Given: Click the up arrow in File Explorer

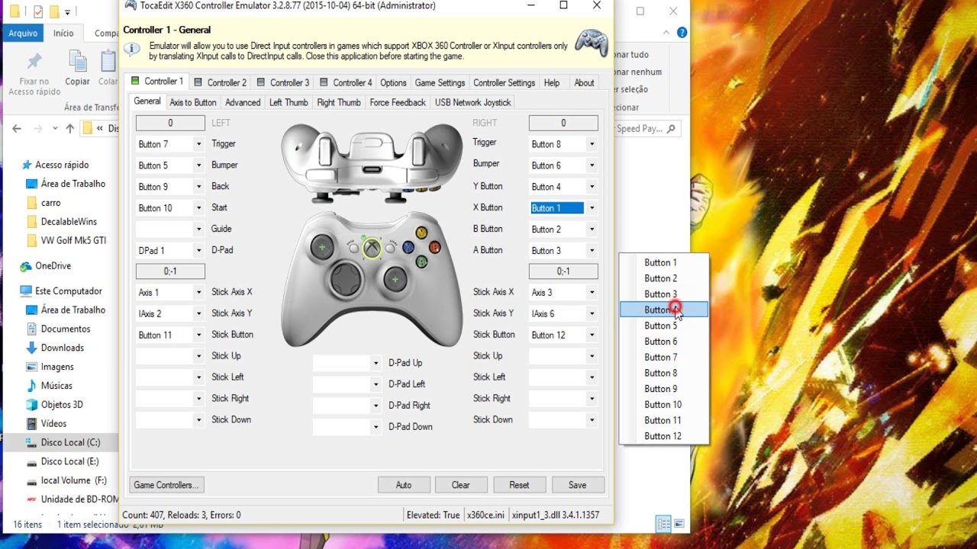Looking at the screenshot, I should pyautogui.click(x=69, y=129).
